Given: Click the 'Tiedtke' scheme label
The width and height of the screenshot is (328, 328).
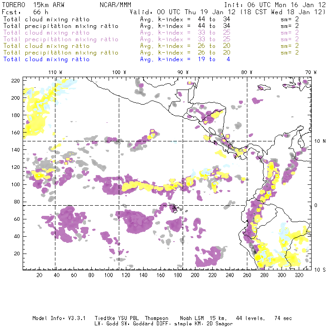Looking at the screenshot, I should 105,318.
